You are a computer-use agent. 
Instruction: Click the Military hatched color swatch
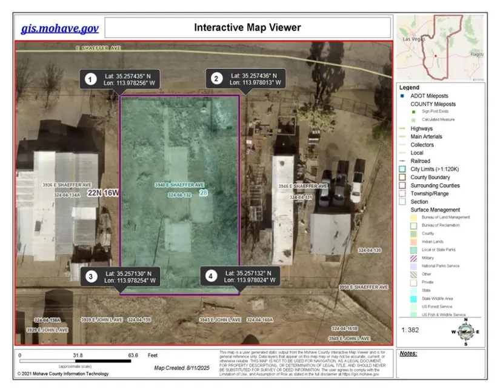pyautogui.click(x=402, y=257)
